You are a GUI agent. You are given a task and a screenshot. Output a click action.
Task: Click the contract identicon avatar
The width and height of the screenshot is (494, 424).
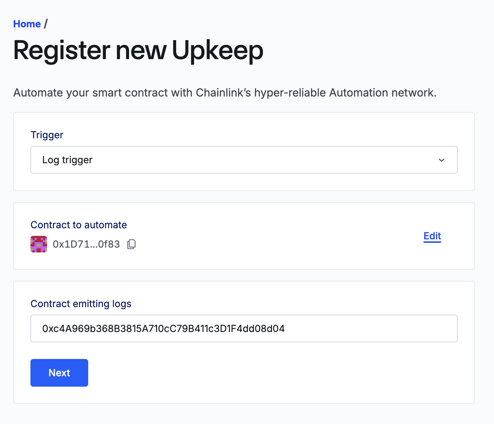[x=39, y=244]
